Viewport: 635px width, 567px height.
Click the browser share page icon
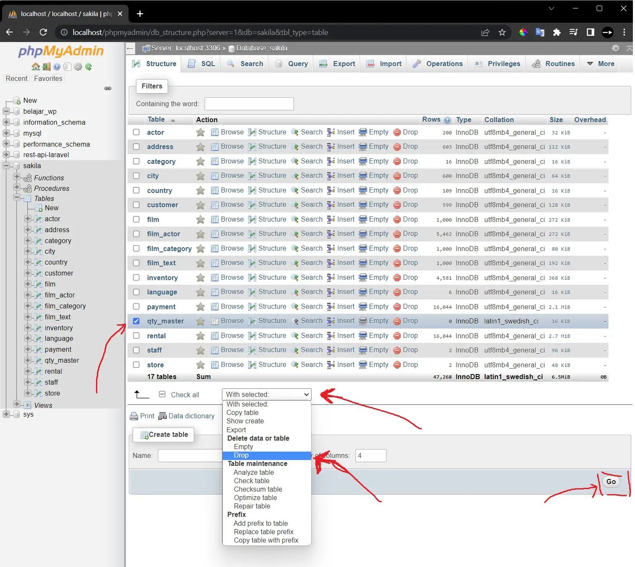(x=485, y=32)
